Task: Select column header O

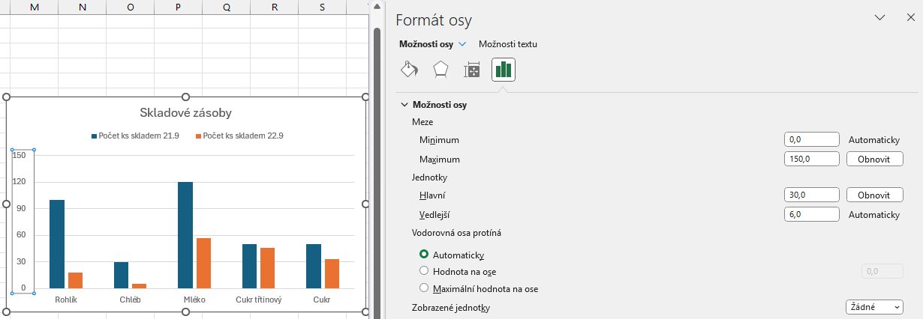Action: pos(130,7)
